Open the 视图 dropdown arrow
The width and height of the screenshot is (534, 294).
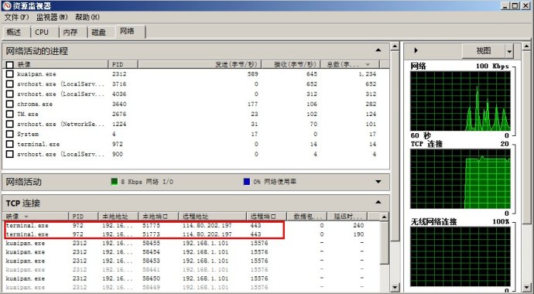509,52
